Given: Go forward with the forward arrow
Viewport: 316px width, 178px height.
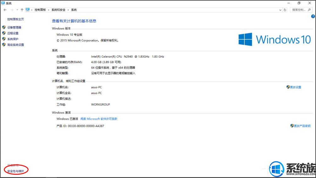Looking at the screenshot, I should (12, 10).
